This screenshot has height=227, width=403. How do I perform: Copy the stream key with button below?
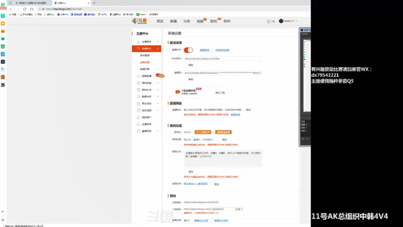(x=191, y=80)
